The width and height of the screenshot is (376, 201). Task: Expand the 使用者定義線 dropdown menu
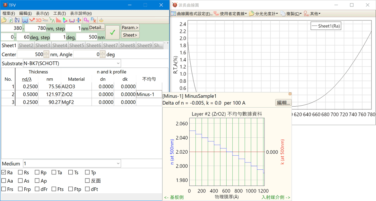230,14
